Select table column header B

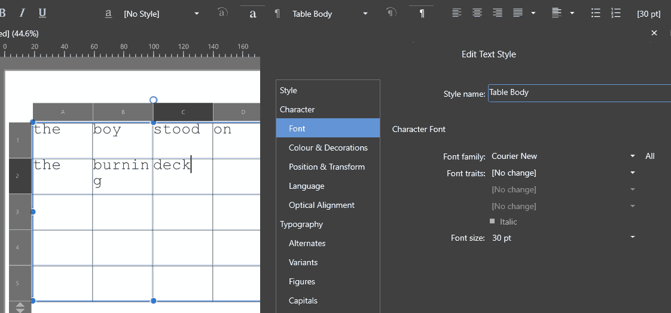pos(123,112)
